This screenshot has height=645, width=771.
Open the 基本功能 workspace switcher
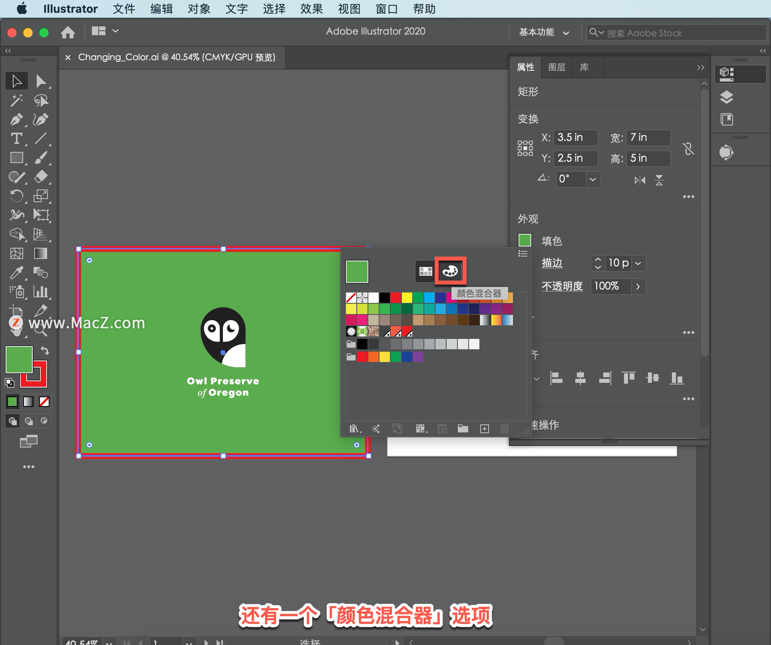coord(544,33)
